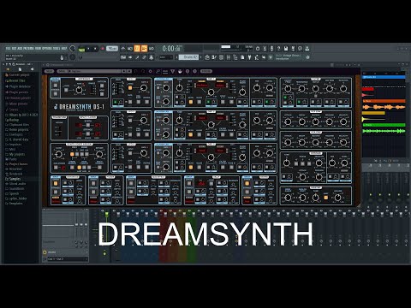
Task: Toggle the lit orange switch on the last effect module
Action: (247, 183)
